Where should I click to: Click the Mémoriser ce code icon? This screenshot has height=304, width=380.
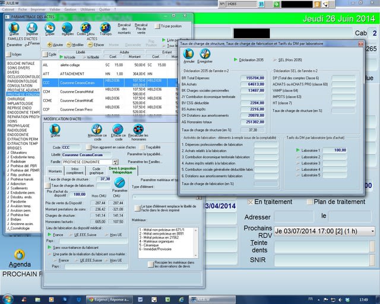tap(96, 129)
